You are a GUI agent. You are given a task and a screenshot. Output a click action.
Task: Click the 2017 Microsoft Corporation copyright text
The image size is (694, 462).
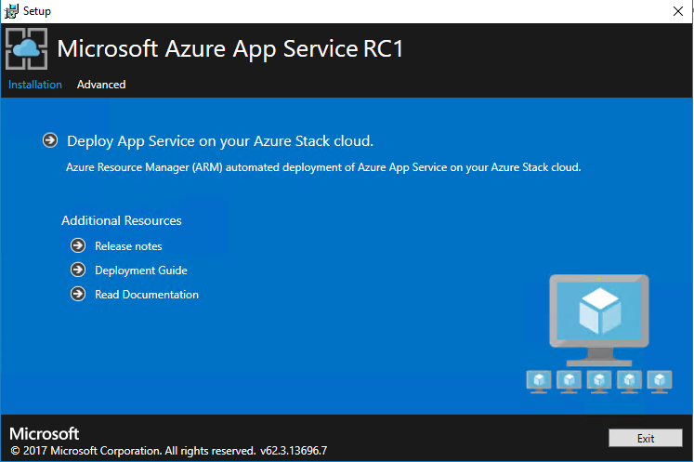[133, 451]
